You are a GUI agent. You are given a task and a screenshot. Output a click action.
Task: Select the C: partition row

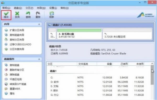pos(99,78)
